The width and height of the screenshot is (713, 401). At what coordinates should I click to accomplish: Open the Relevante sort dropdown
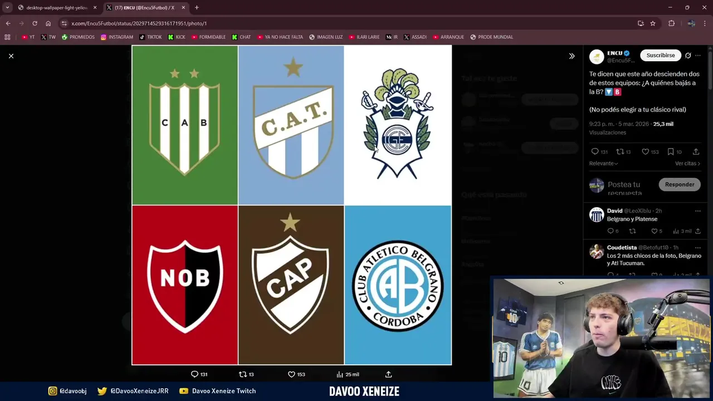603,163
